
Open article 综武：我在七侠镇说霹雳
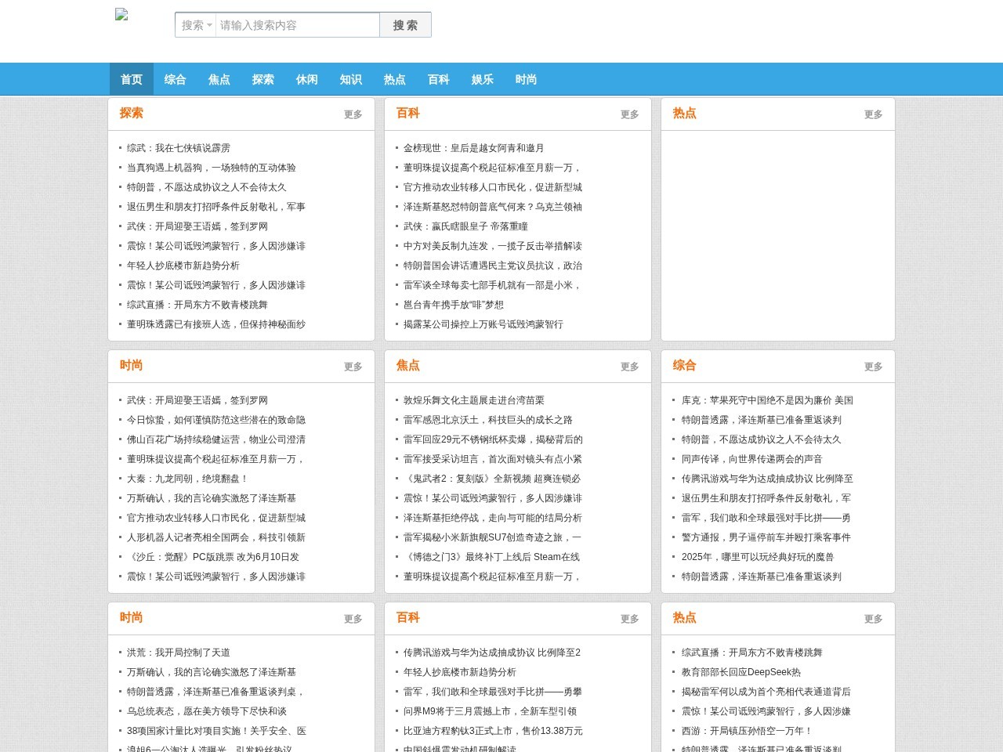click(x=179, y=148)
